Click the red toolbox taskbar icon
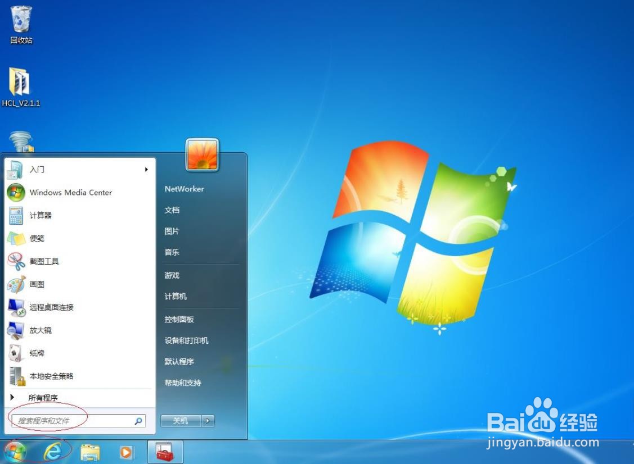Image resolution: width=634 pixels, height=464 pixels. click(x=165, y=452)
